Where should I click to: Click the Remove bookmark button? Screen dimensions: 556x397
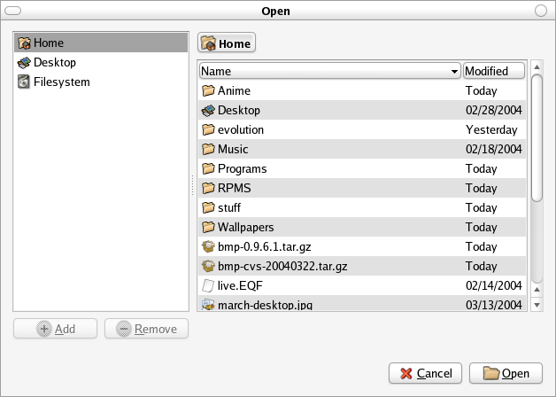pyautogui.click(x=146, y=329)
